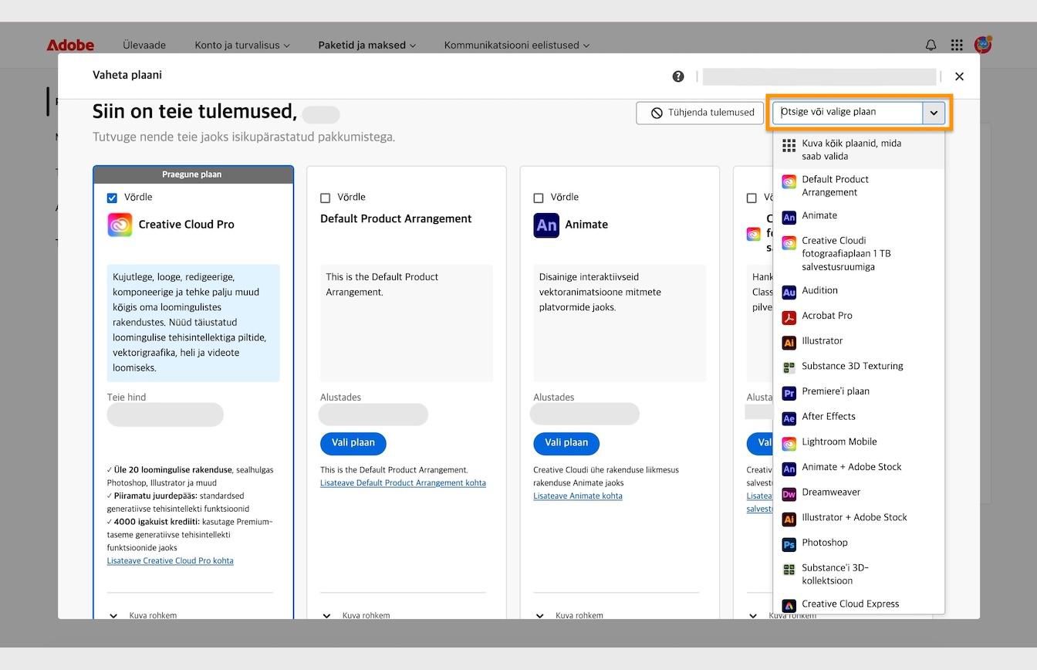Choose Acrobat Pro in the list
Image resolution: width=1037 pixels, height=670 pixels.
pyautogui.click(x=859, y=316)
